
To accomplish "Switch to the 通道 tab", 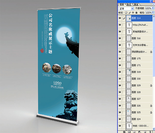I will (136, 5).
